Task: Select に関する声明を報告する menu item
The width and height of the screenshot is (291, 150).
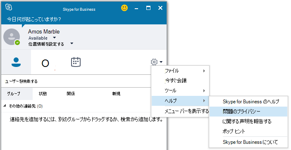Action: pos(248,121)
